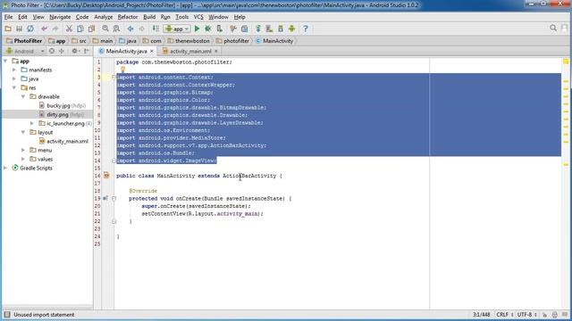Open the Build menu

tap(149, 17)
